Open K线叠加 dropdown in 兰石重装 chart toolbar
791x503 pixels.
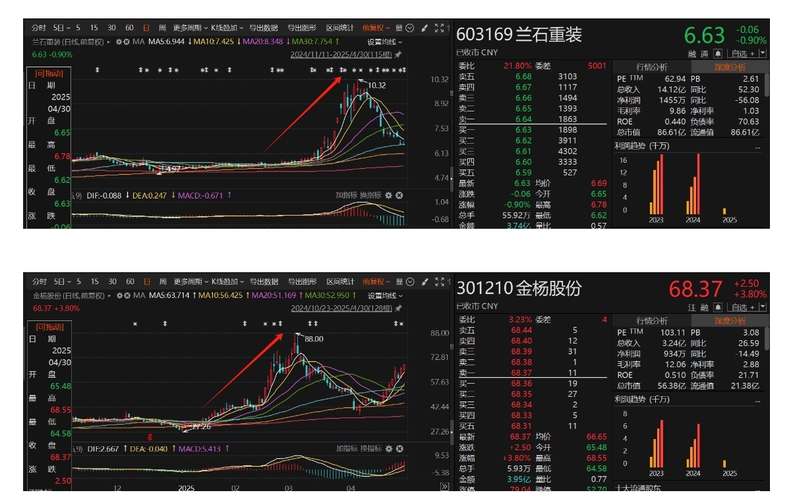(227, 28)
